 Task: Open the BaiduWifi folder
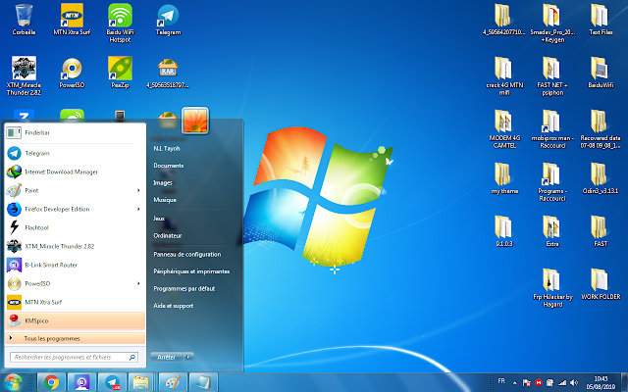[601, 73]
